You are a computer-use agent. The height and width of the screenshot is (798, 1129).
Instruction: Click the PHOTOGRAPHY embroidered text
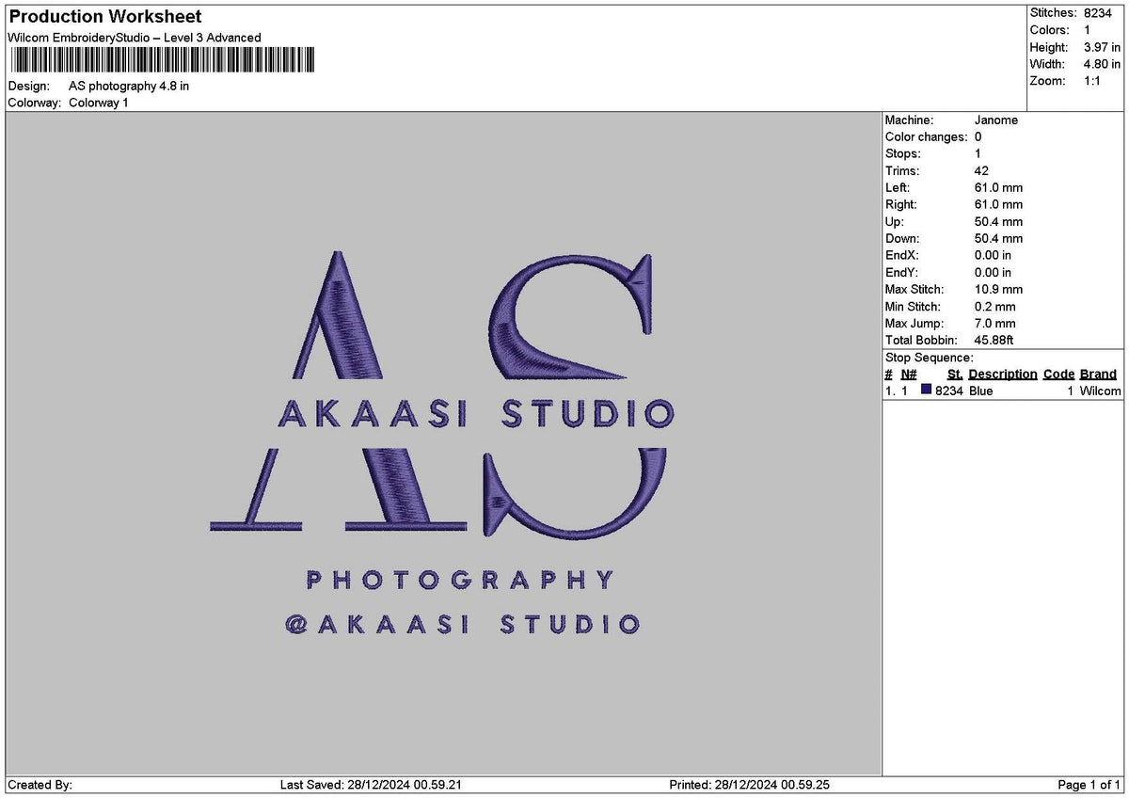(461, 579)
